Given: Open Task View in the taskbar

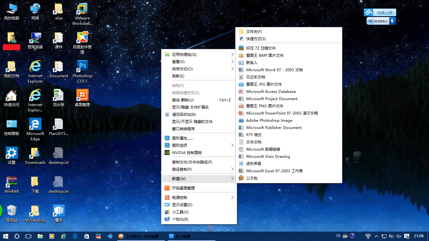Looking at the screenshot, I should (x=28, y=236).
